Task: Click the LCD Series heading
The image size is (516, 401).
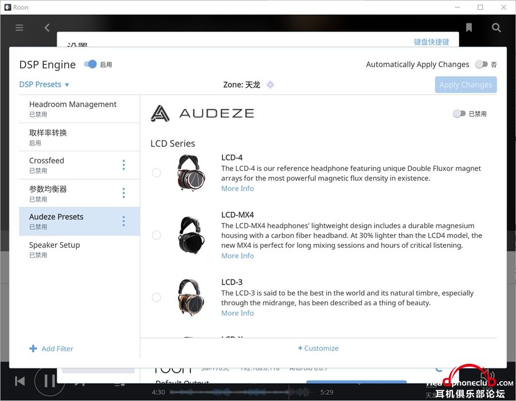Action: click(173, 143)
